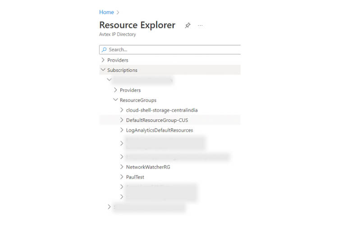Select DefaultResourceGroup-CUS resource group
This screenshot has width=338, height=225.
pyautogui.click(x=157, y=120)
